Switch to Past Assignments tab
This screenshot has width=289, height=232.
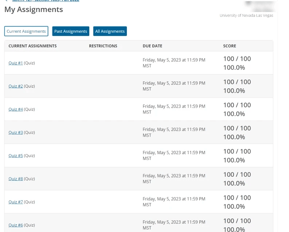[x=71, y=31]
